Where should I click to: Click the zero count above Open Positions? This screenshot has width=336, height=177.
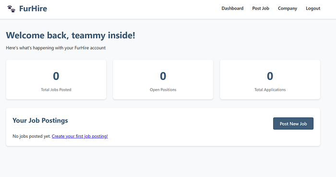[163, 76]
